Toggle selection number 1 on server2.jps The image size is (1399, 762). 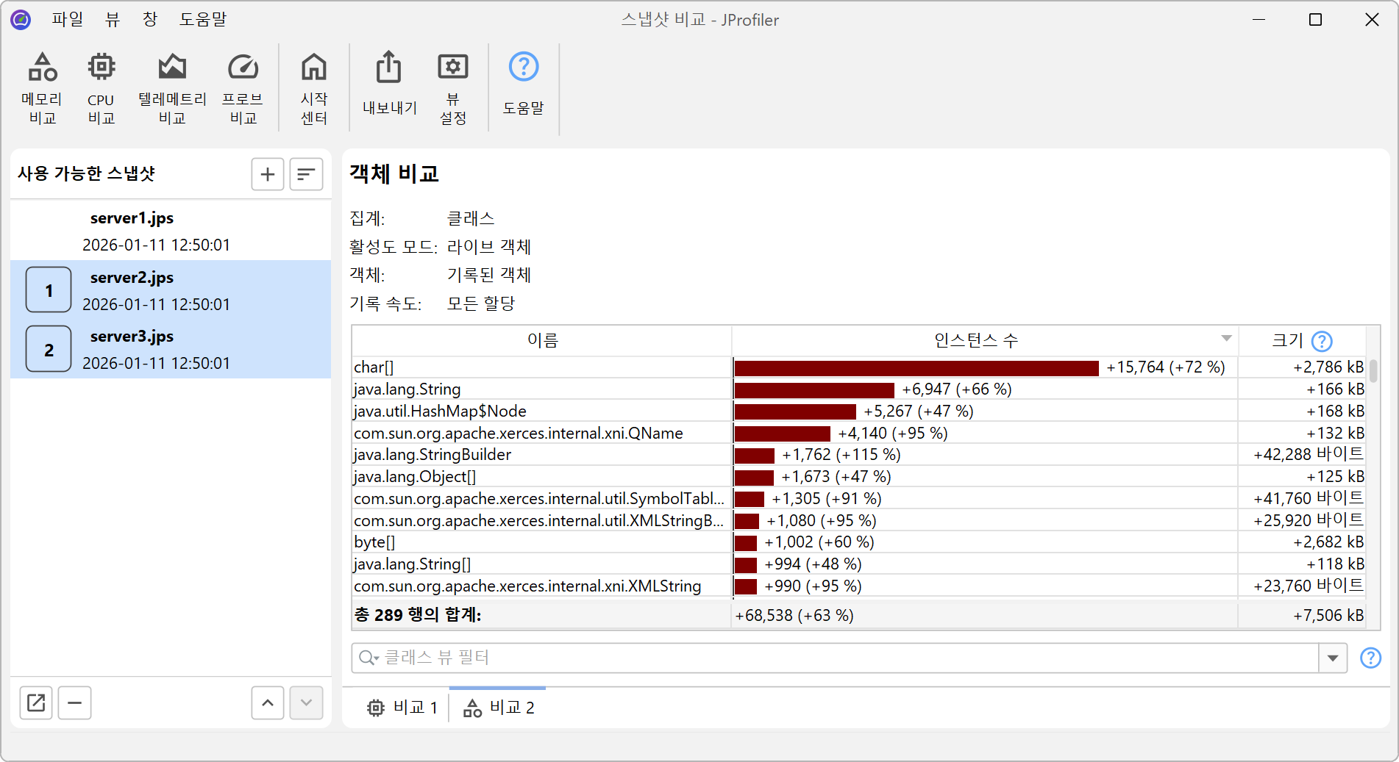pyautogui.click(x=49, y=290)
